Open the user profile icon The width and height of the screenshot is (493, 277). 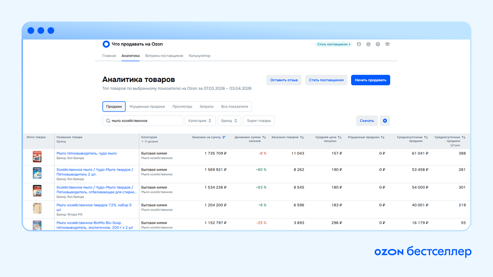tap(359, 44)
